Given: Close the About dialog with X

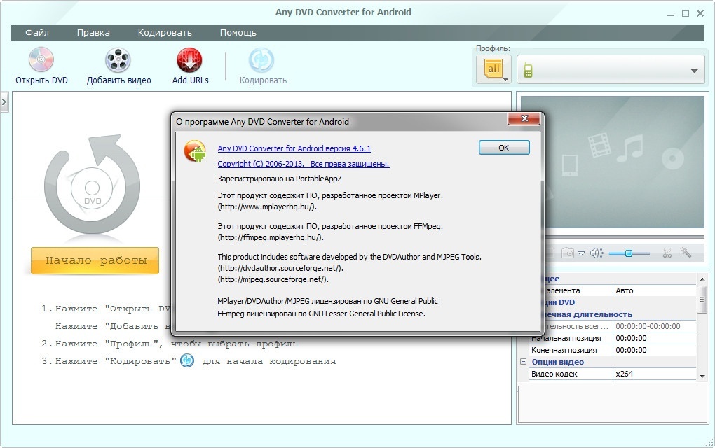Looking at the screenshot, I should click(524, 118).
